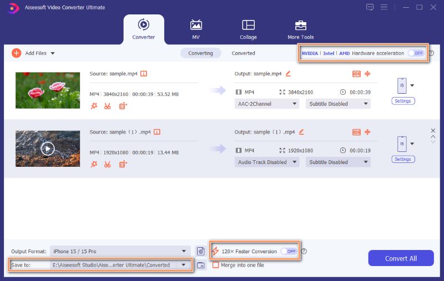Open the Add Files dropdown arrow
This screenshot has height=281, width=444.
(x=53, y=53)
